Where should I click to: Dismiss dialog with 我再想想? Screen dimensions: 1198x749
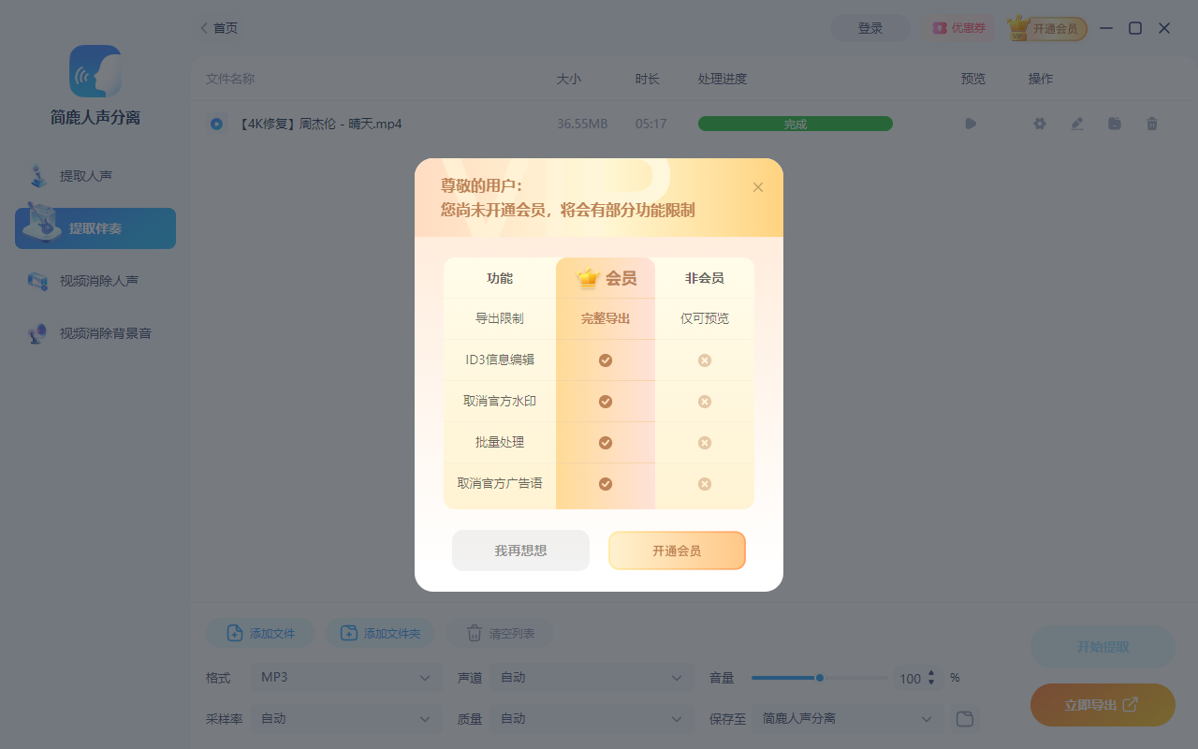520,551
